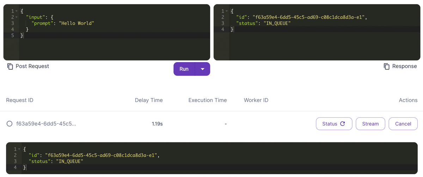This screenshot has height=177, width=423.
Task: Click the "Hello World" prompt text in editor
Action: 76,23
